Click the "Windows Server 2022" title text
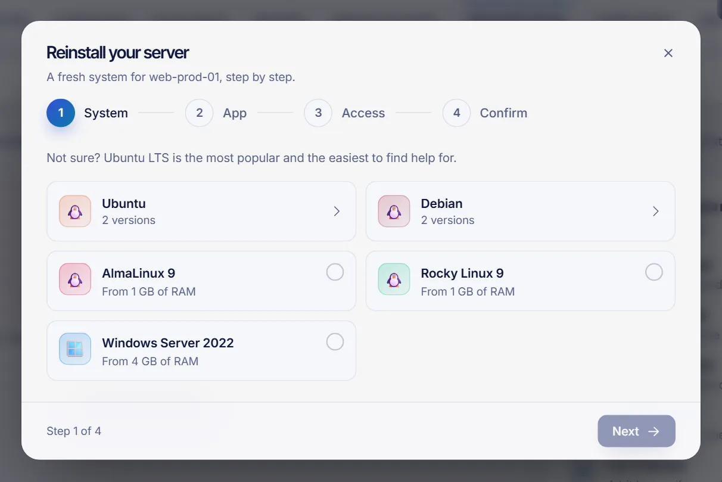Viewport: 722px width, 482px height. coord(168,343)
